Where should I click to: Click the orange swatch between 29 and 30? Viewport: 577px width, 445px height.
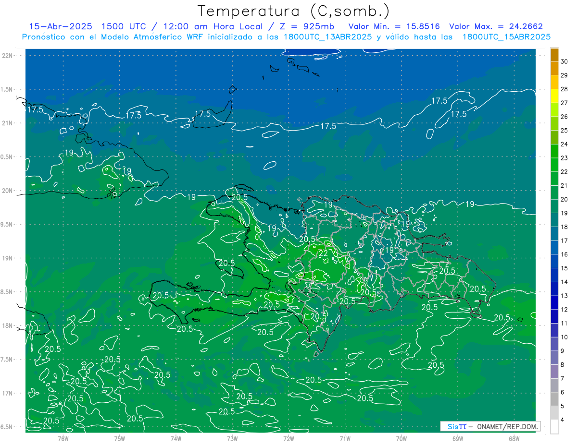coord(555,69)
